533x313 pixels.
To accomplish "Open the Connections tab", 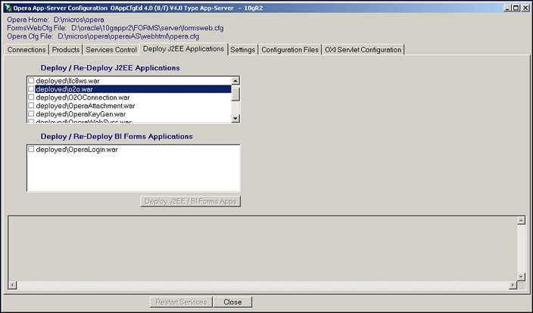I will pos(26,50).
